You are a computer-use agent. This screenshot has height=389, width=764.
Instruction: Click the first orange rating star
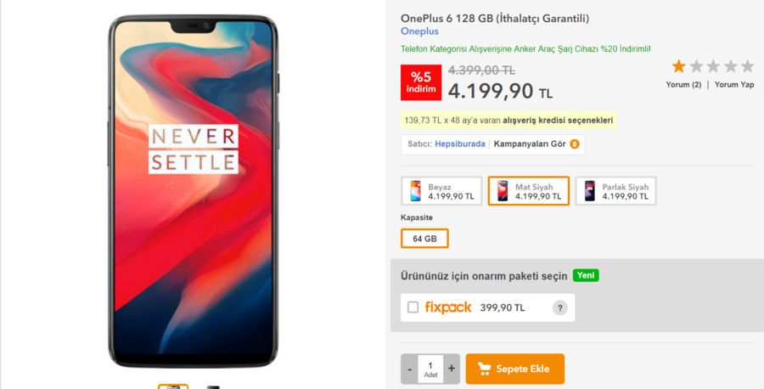[x=678, y=65]
